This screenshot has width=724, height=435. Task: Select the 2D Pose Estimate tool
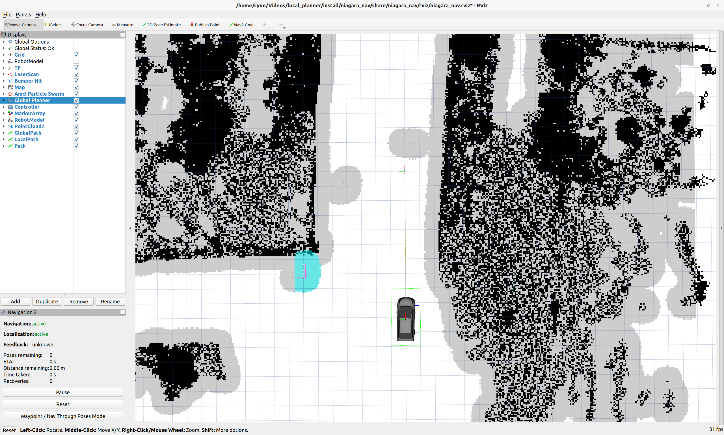[x=161, y=25]
